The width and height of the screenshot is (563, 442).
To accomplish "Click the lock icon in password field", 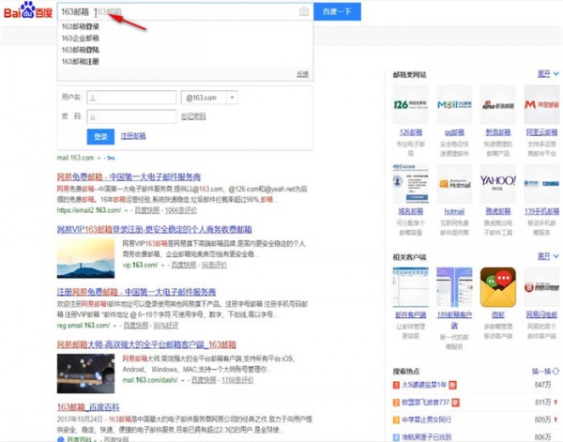I will pyautogui.click(x=93, y=116).
